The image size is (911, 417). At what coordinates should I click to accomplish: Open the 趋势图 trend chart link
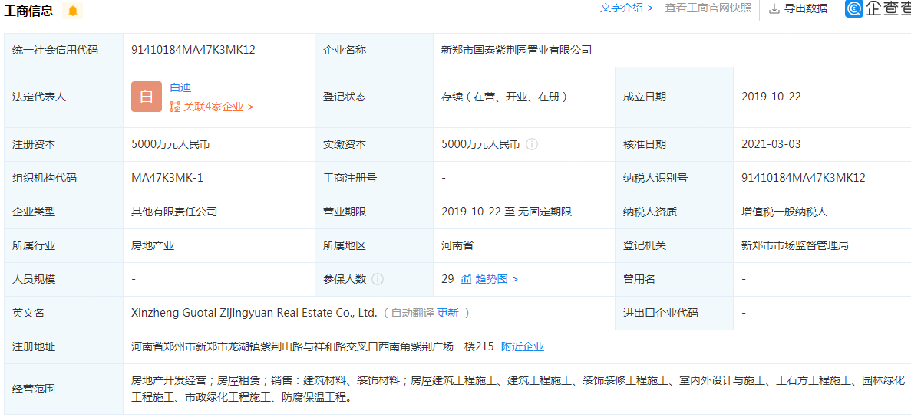click(496, 279)
